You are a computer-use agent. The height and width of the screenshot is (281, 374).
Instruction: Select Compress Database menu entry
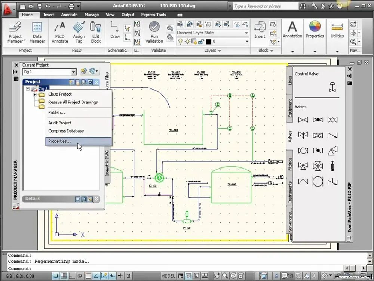66,131
